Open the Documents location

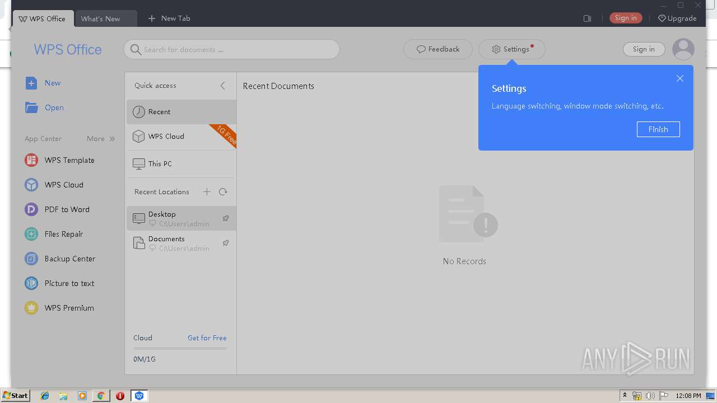[x=181, y=243]
